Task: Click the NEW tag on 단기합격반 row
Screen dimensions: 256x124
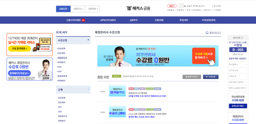Action: [131, 89]
